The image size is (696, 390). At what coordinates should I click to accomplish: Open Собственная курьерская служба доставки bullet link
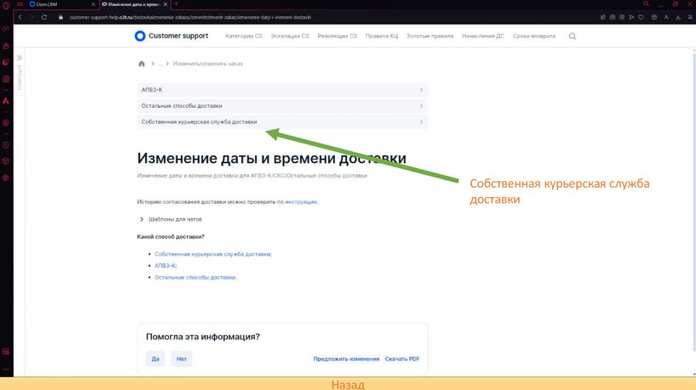click(x=213, y=254)
